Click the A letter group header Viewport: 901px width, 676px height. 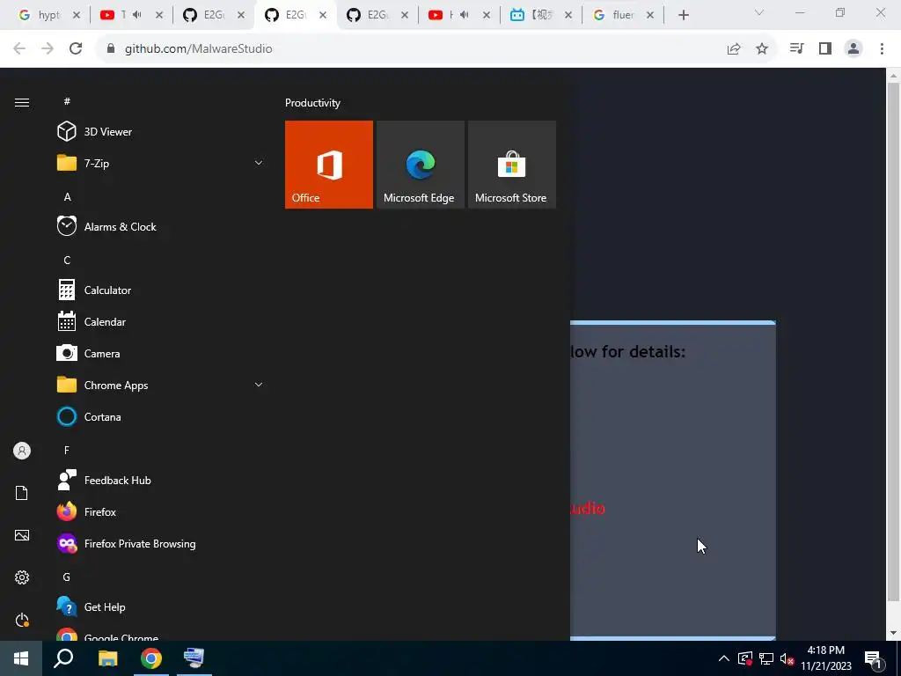click(67, 197)
